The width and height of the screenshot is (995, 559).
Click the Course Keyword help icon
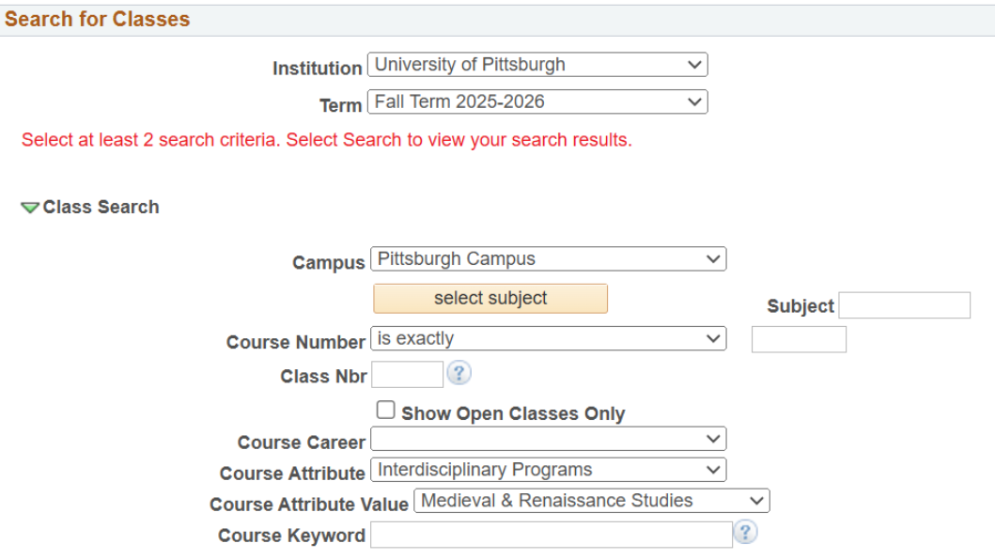point(746,534)
